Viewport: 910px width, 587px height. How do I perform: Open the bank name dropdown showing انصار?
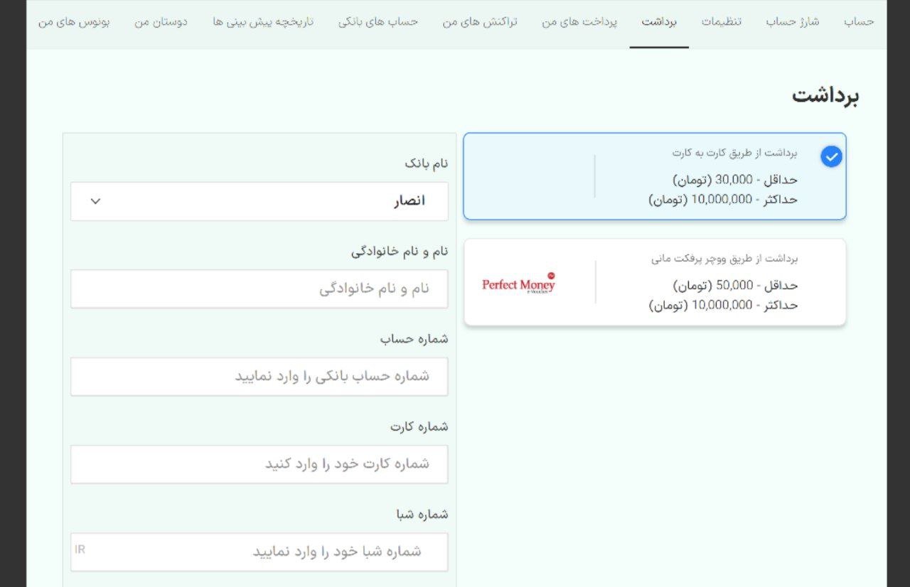[259, 201]
